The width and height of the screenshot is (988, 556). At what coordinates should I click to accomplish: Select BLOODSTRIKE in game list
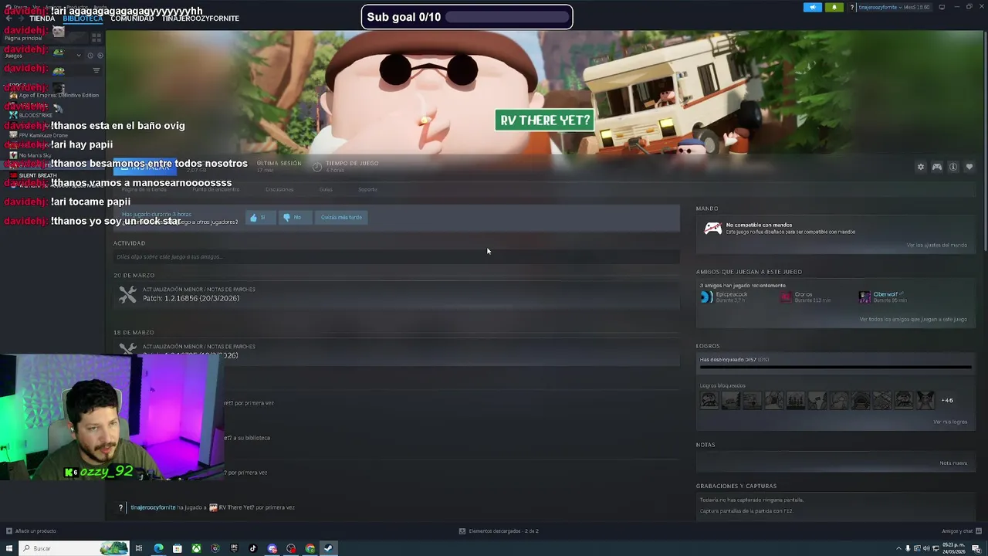(31, 115)
